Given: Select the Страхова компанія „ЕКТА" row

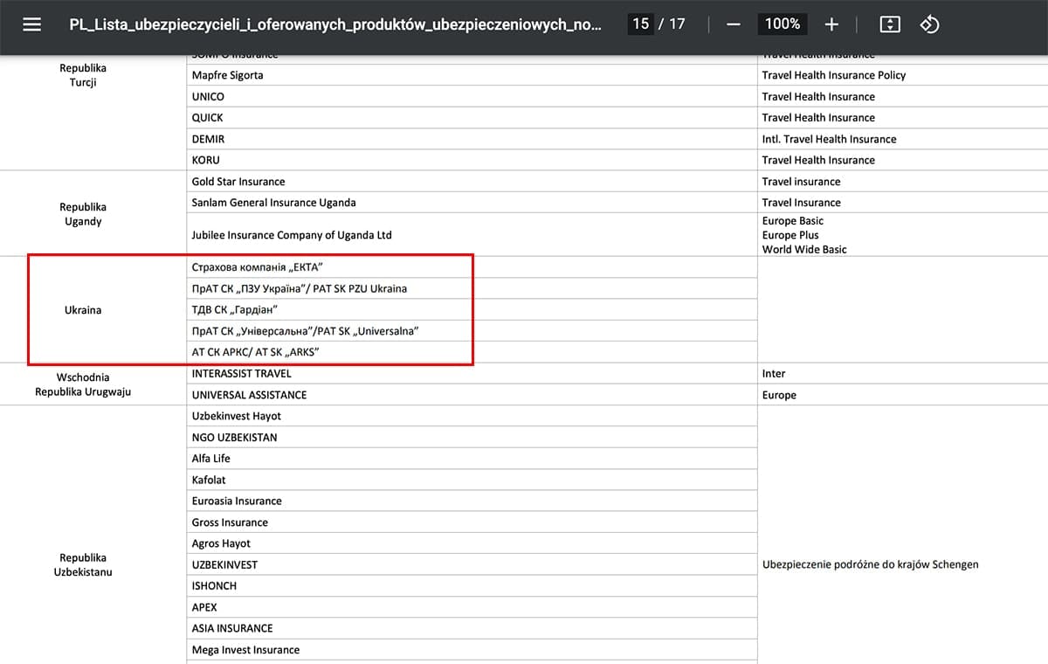Looking at the screenshot, I should [472, 267].
